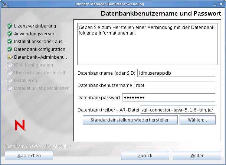This screenshot has height=165, width=226.
Task: Click the Datenbankbenutzername und Passwort heading
Action: coord(161,13)
